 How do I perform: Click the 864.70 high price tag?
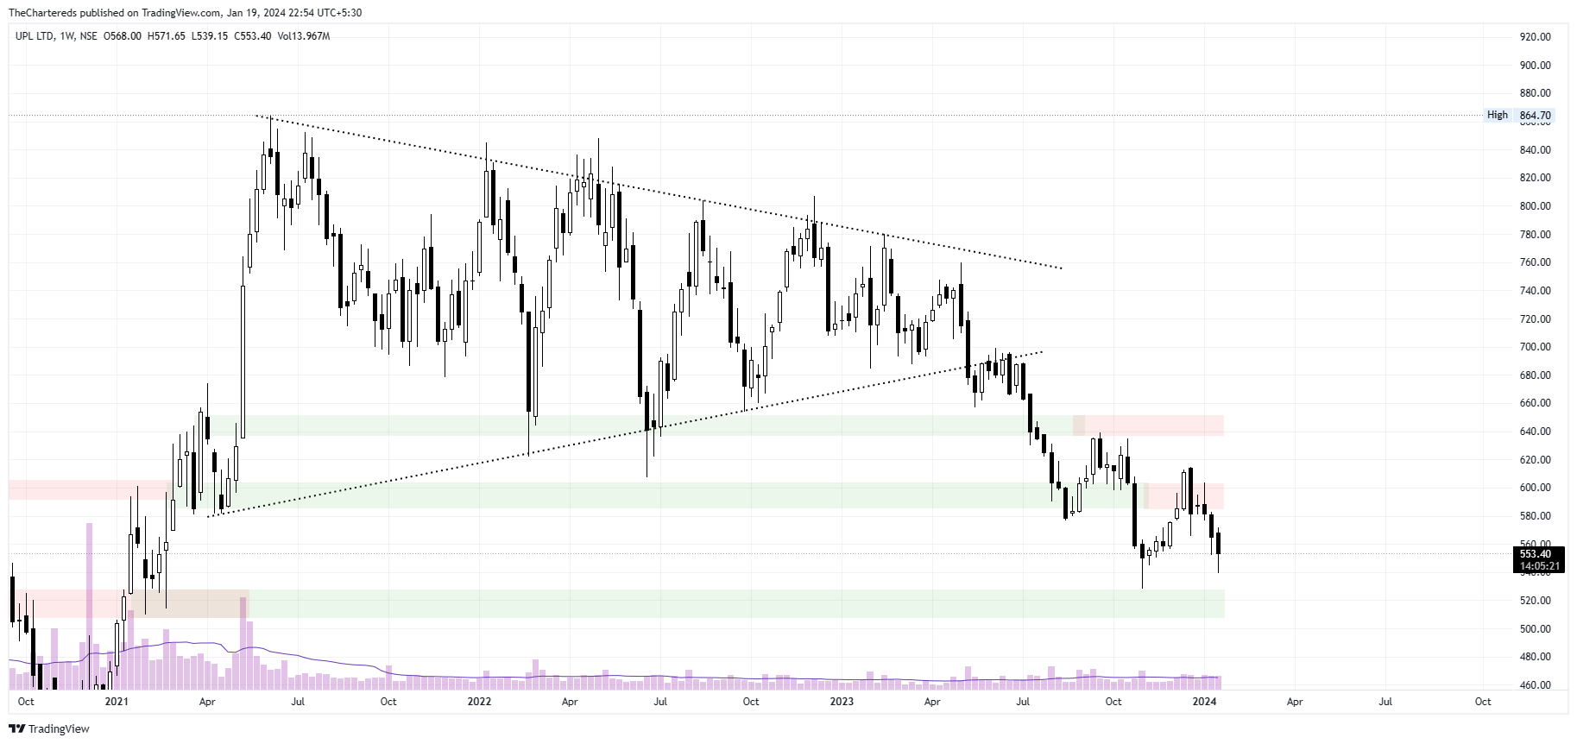pyautogui.click(x=1536, y=115)
